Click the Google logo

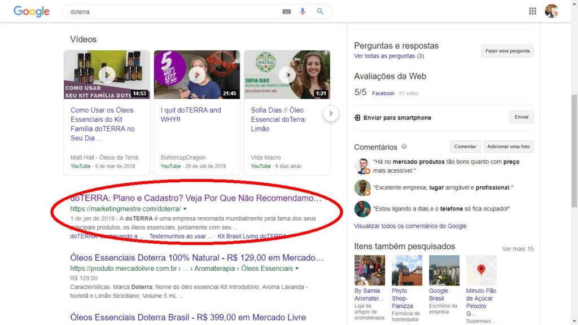(x=32, y=11)
